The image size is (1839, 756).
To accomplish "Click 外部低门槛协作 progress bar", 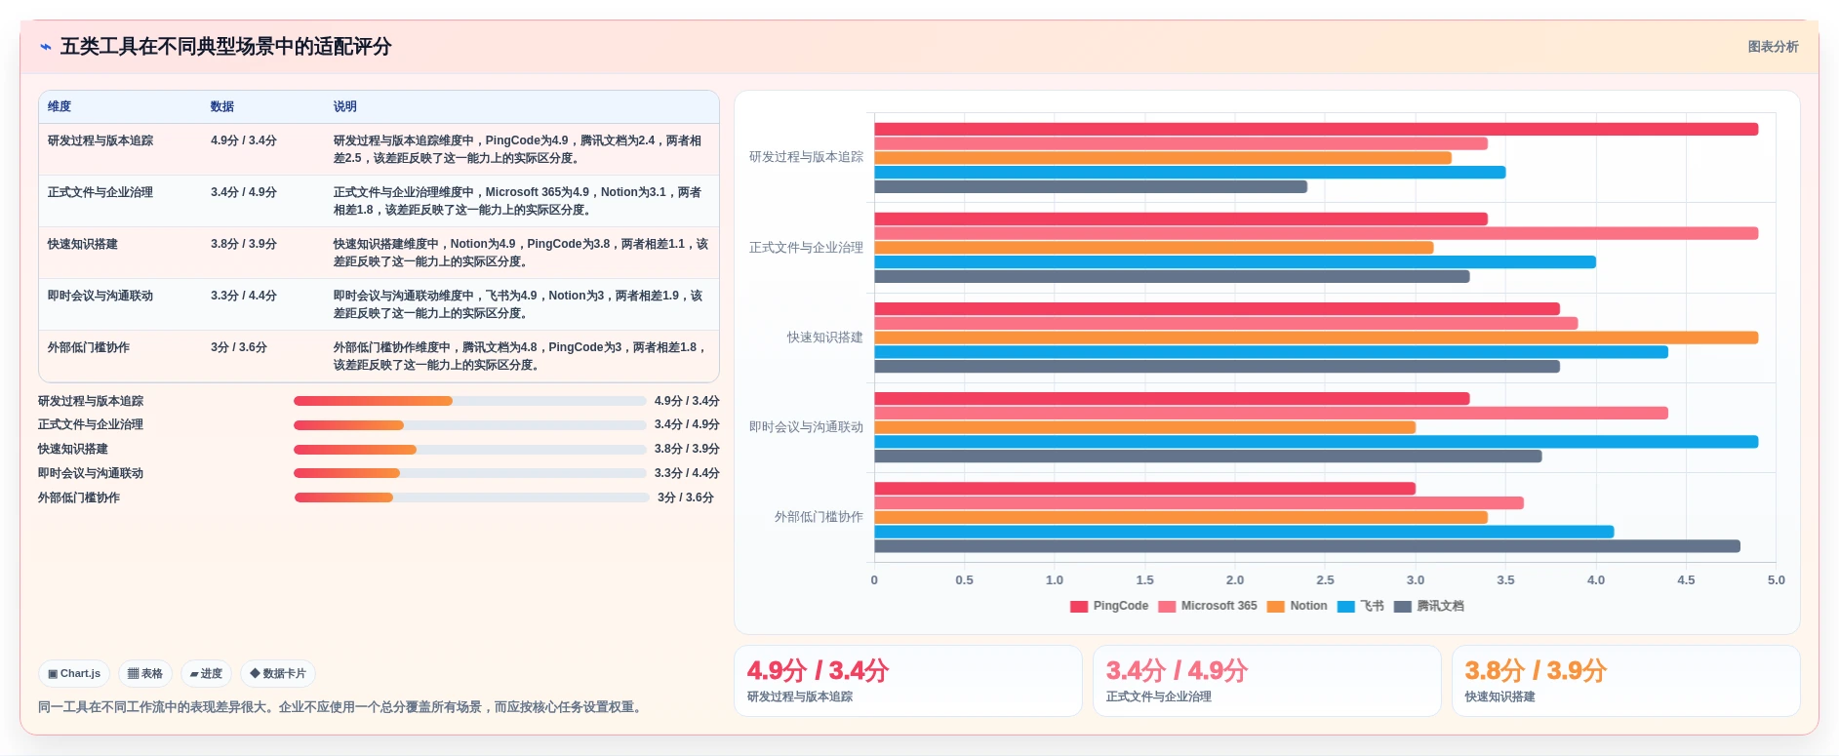I will coord(471,497).
